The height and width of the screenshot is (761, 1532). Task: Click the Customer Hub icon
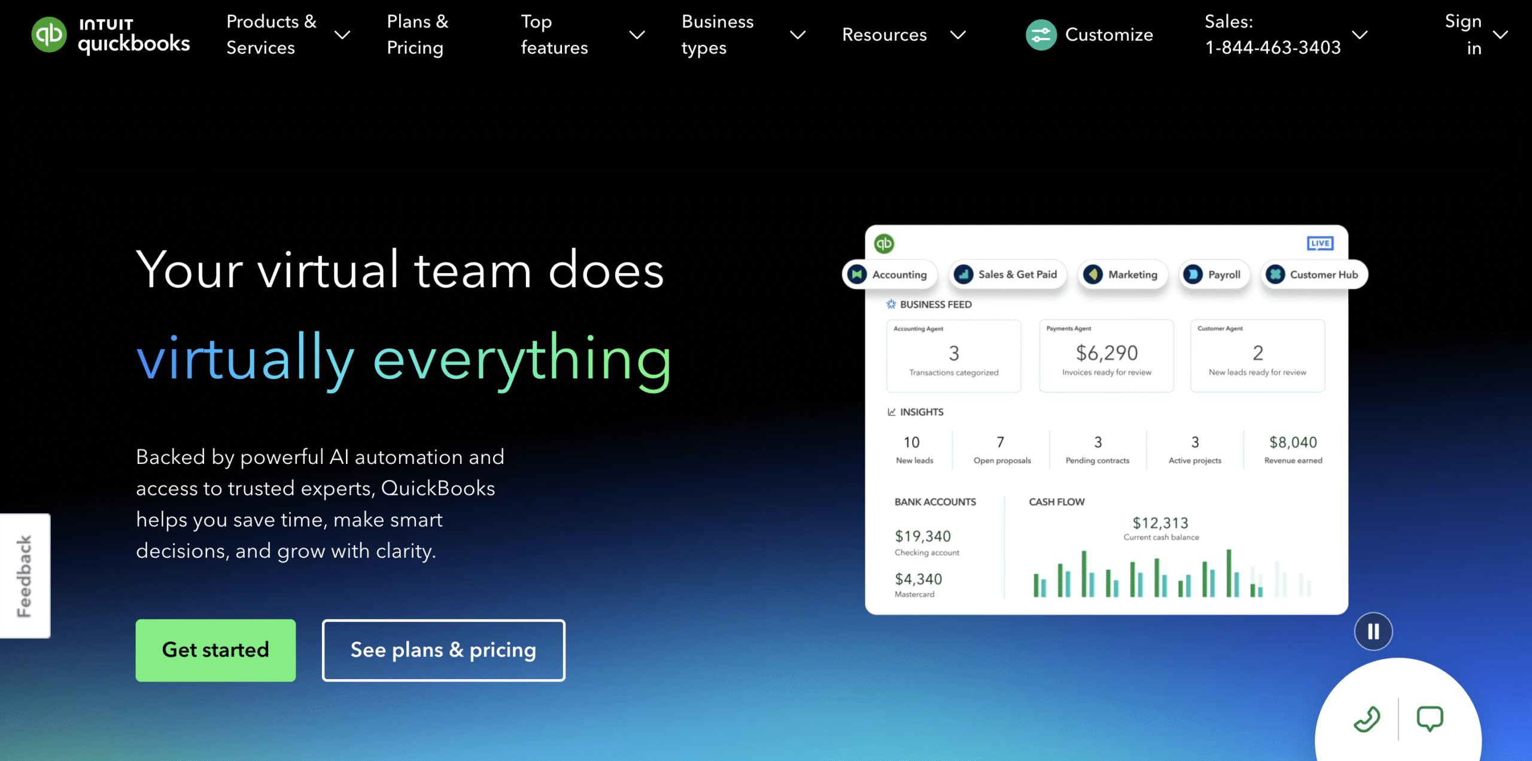tap(1275, 274)
